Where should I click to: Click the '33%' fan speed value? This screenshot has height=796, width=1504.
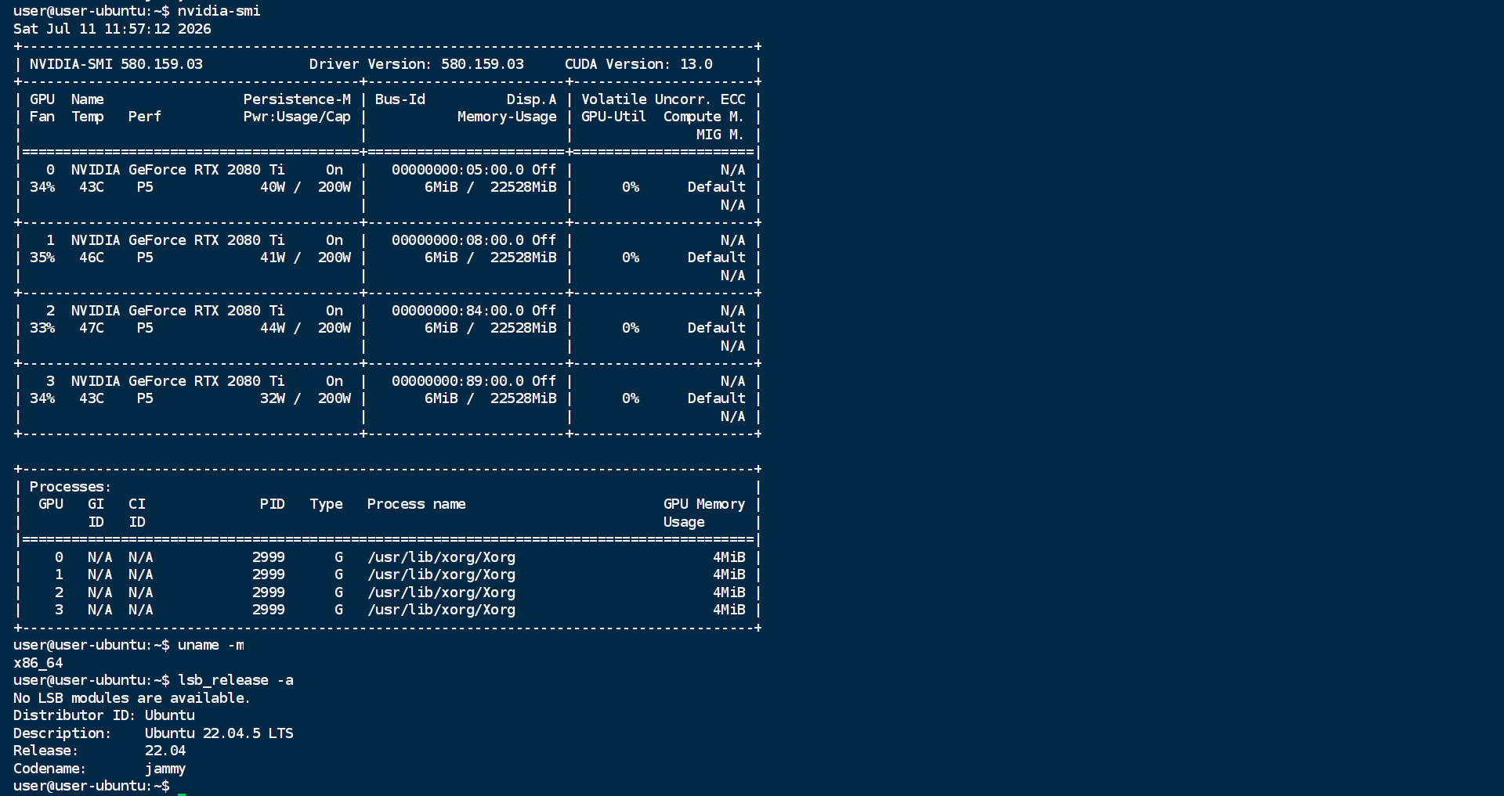point(42,328)
